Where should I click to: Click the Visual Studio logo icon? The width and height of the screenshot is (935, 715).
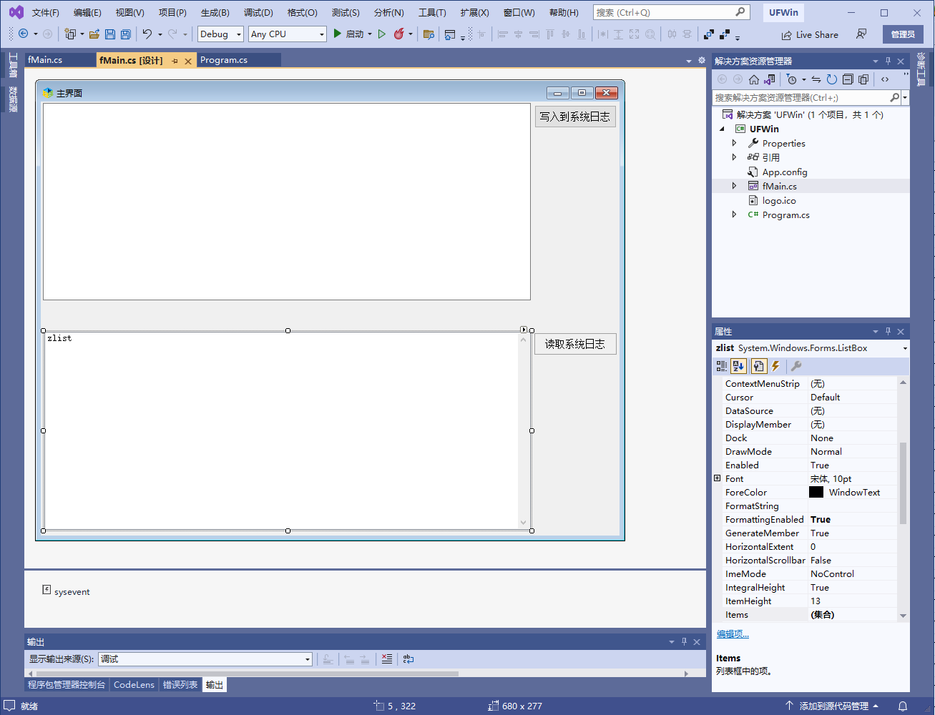16,12
